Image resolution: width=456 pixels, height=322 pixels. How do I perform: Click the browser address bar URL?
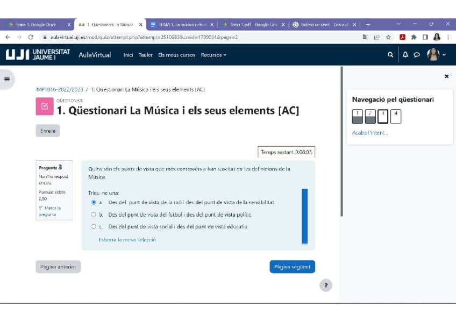144,37
